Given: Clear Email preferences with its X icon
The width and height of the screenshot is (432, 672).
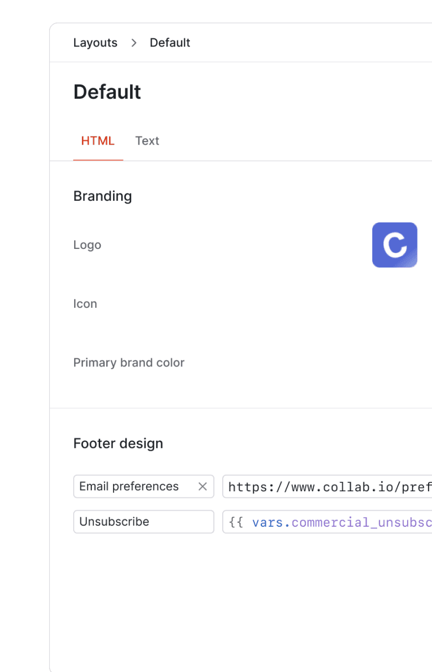Looking at the screenshot, I should (x=203, y=486).
